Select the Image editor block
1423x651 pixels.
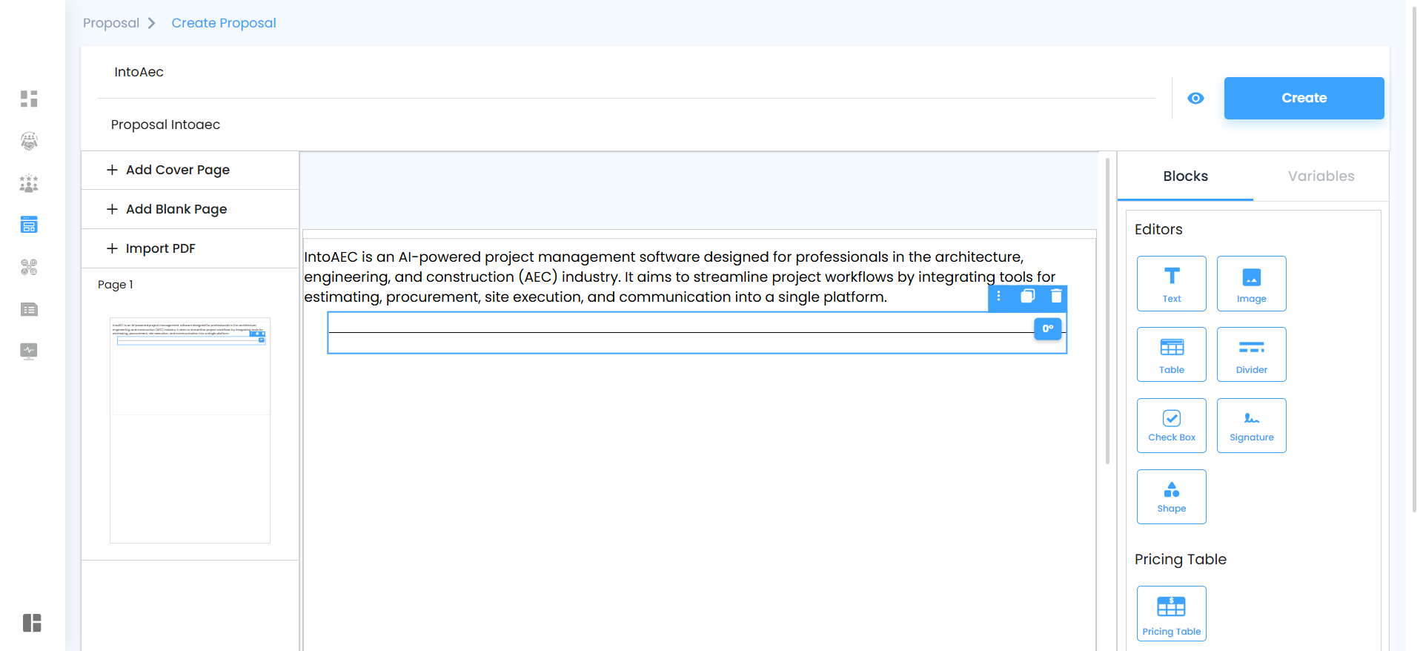pos(1252,284)
